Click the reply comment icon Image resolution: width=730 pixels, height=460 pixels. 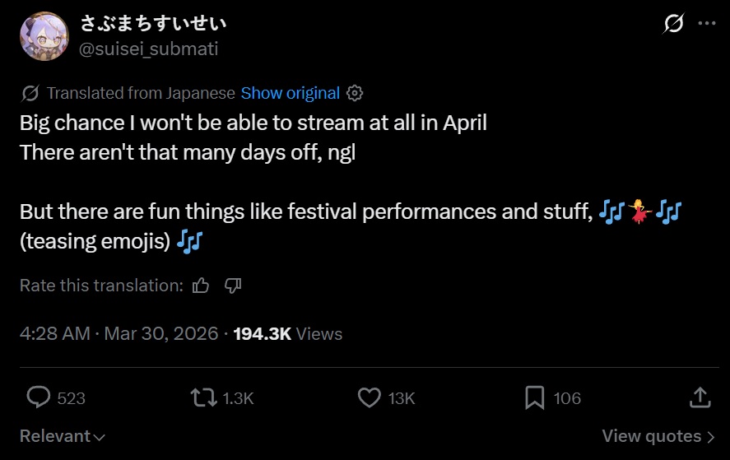coord(39,398)
